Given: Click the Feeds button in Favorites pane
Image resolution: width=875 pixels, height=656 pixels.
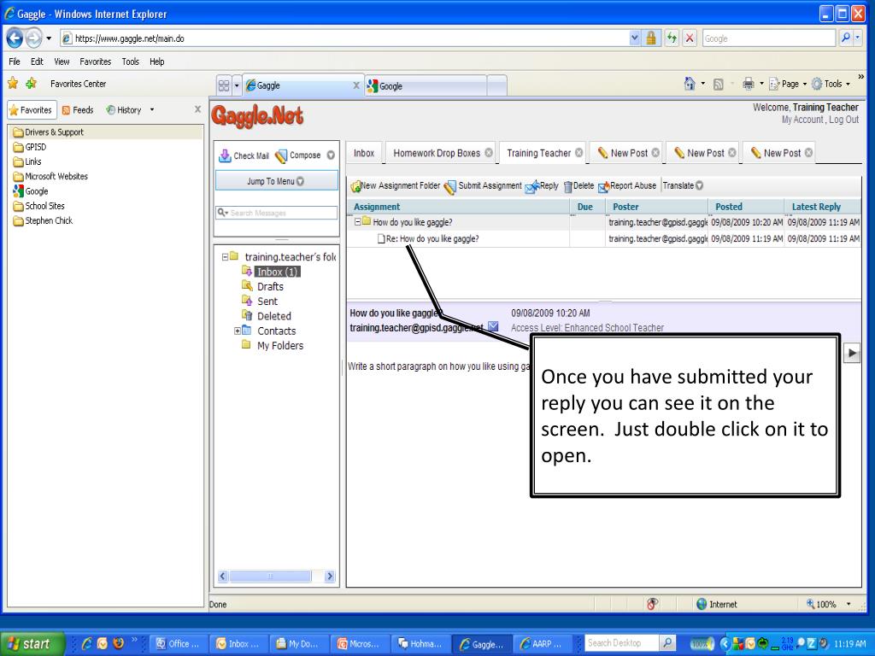Looking at the screenshot, I should pyautogui.click(x=78, y=110).
